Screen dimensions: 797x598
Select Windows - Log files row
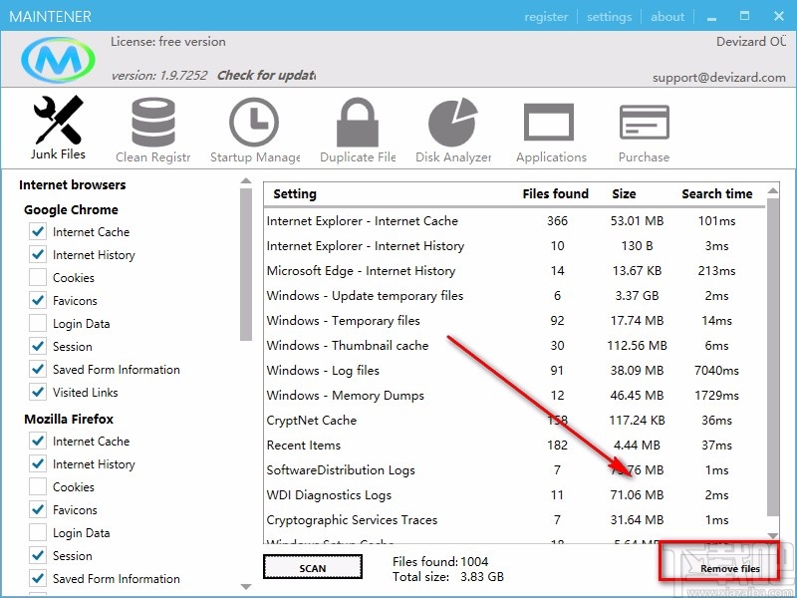[x=515, y=370]
